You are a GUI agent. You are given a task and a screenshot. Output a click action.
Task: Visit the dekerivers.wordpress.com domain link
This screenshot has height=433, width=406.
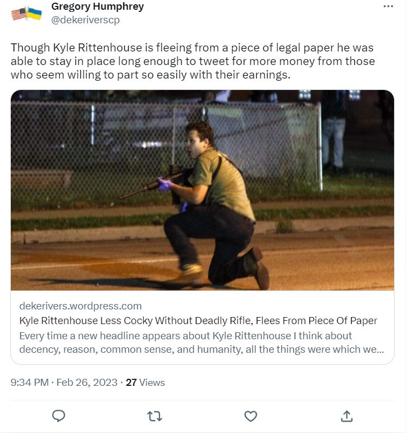click(80, 306)
